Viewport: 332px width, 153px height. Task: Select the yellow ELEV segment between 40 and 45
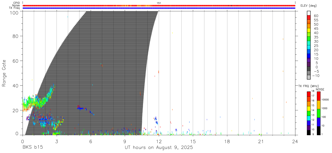pyautogui.click(x=309, y=30)
